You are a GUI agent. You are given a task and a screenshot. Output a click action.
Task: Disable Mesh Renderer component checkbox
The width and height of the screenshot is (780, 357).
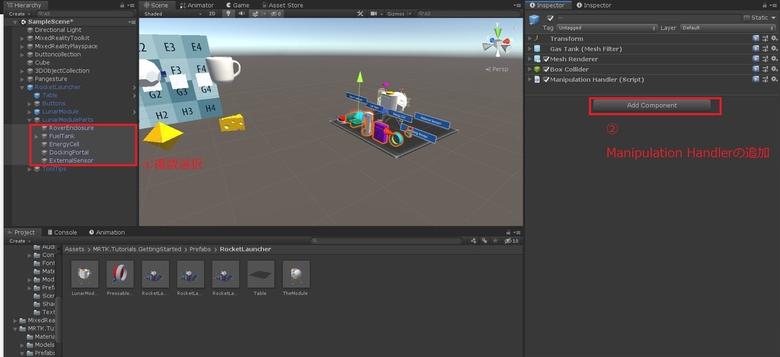point(547,59)
